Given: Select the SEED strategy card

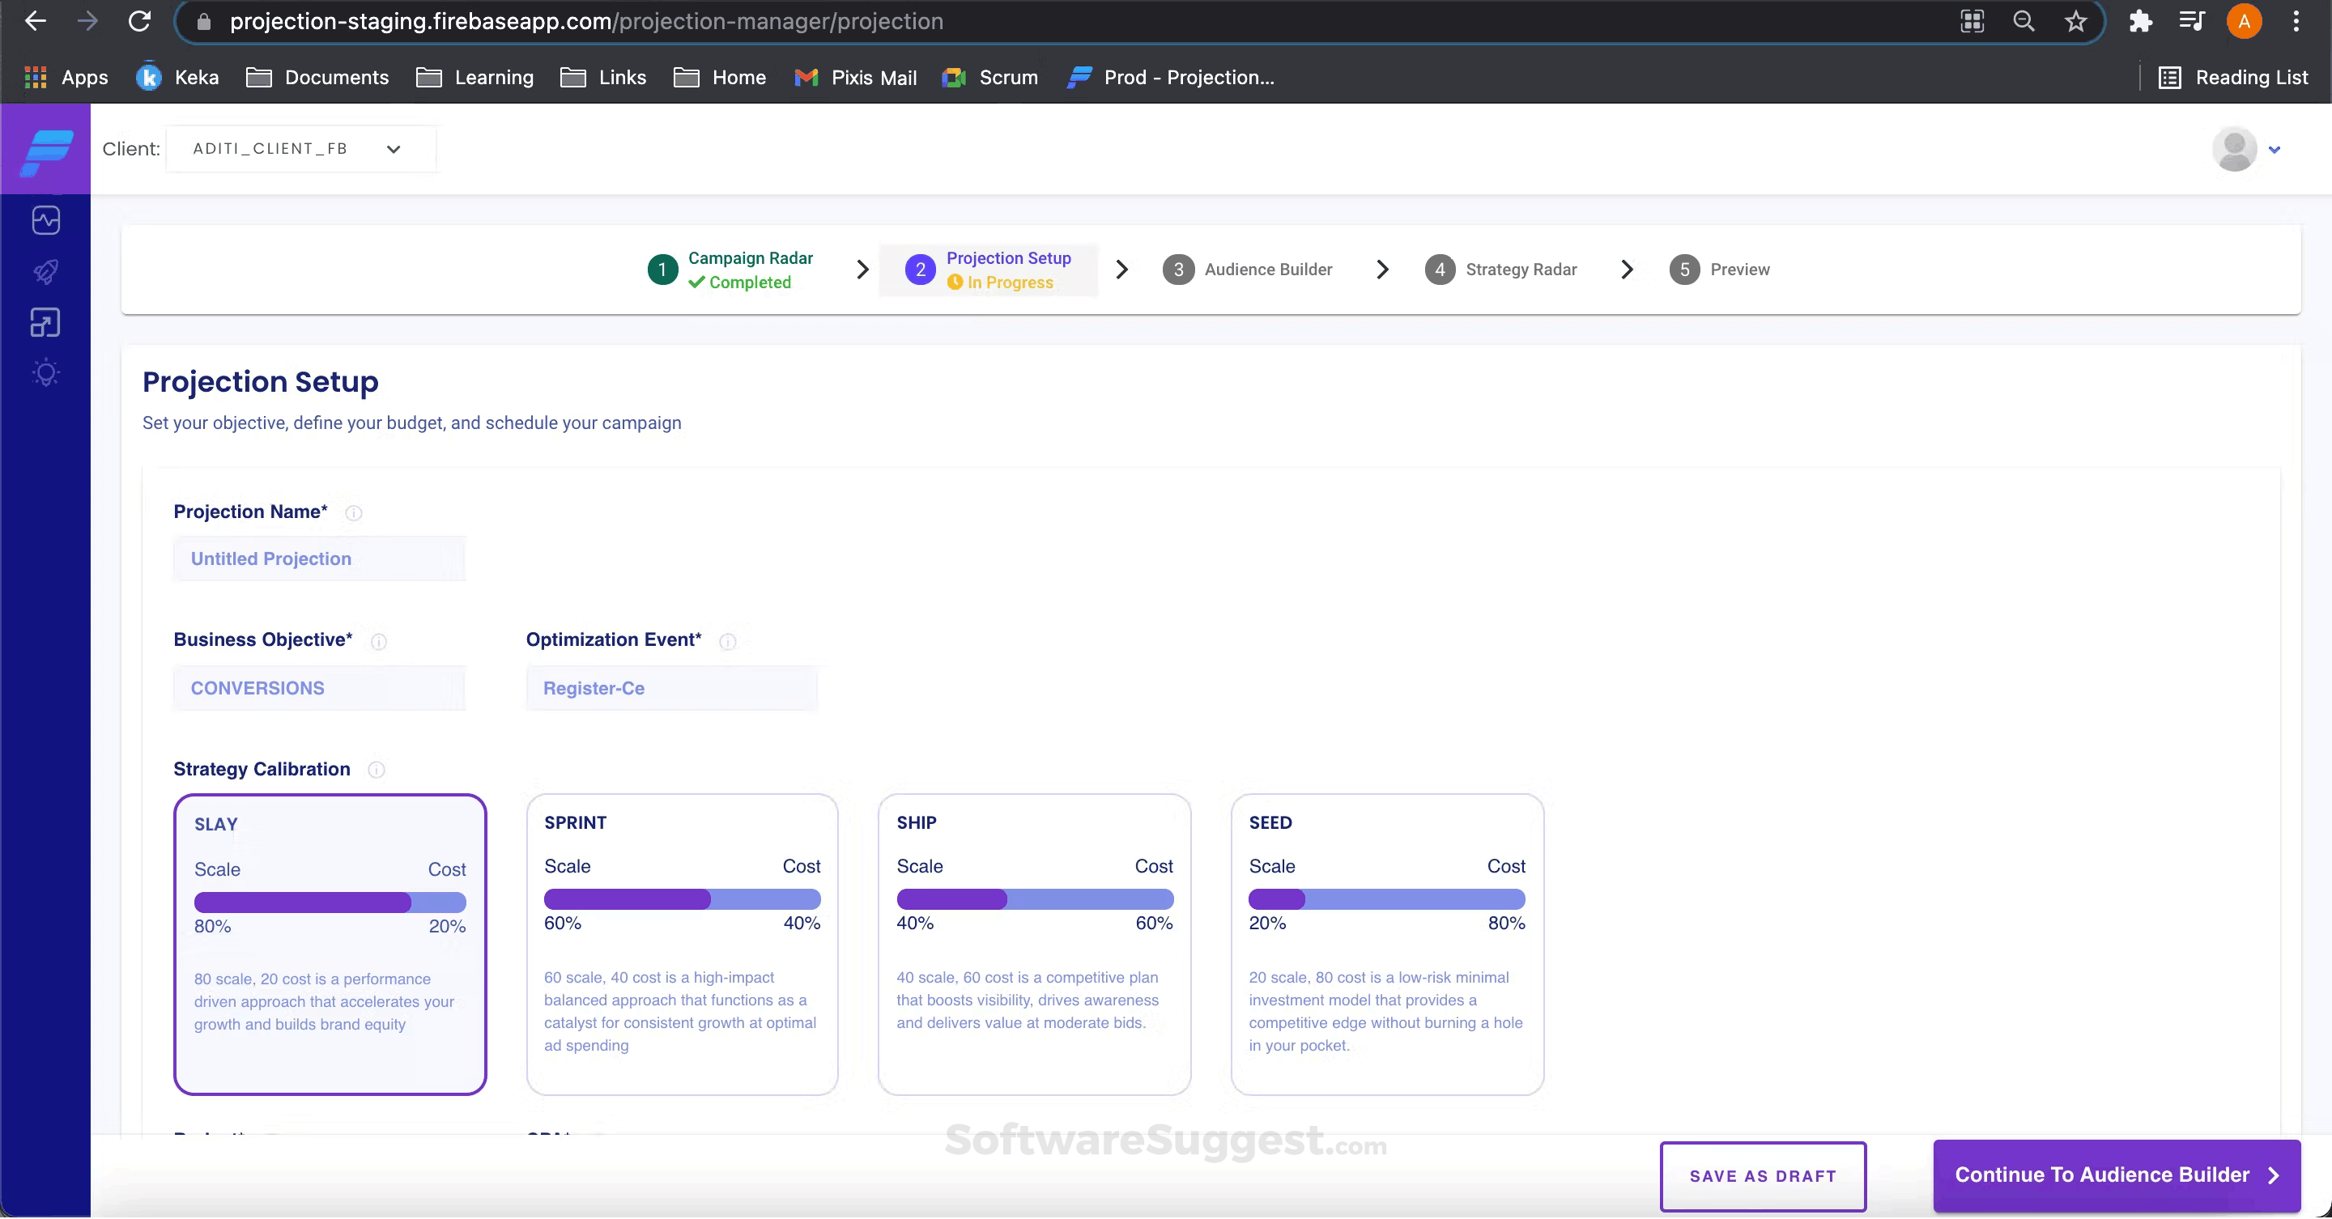Looking at the screenshot, I should [1387, 945].
